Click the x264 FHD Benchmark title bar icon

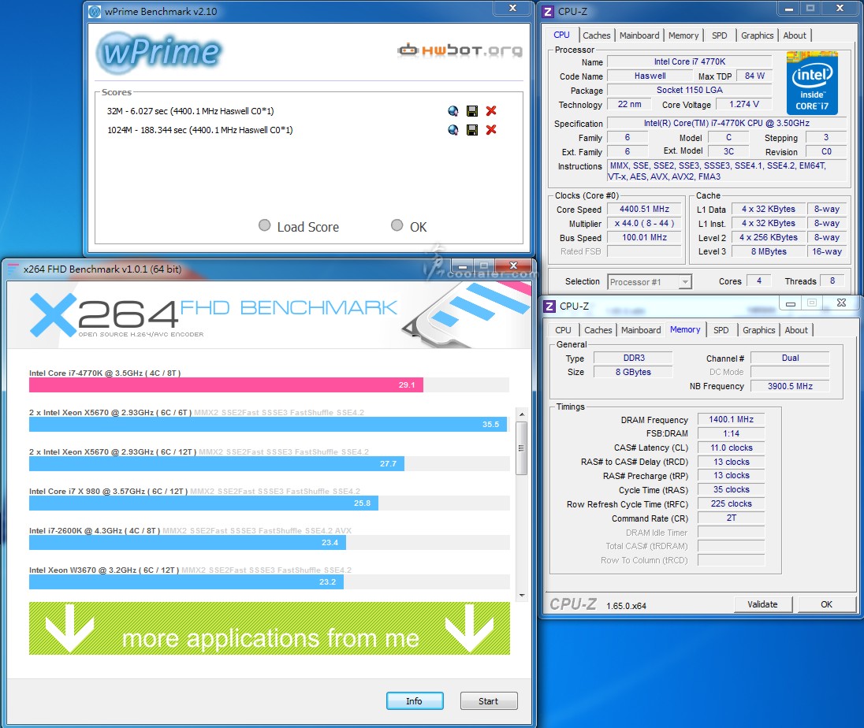[x=13, y=269]
